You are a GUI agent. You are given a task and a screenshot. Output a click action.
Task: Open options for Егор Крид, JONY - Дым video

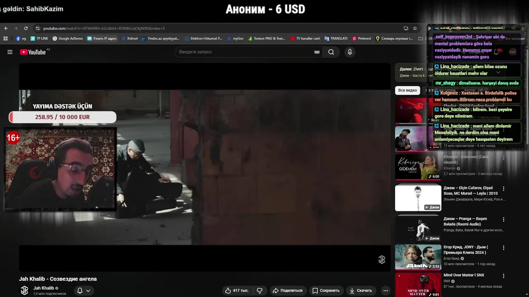503,248
